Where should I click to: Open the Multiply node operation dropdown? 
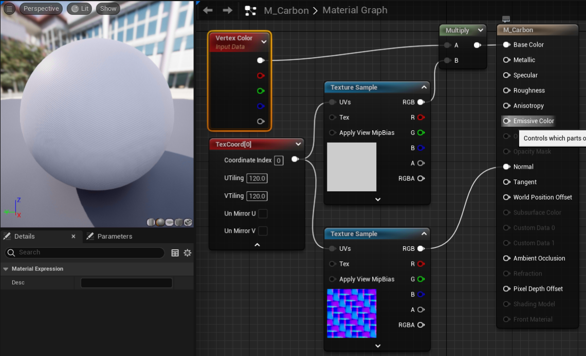pyautogui.click(x=480, y=30)
